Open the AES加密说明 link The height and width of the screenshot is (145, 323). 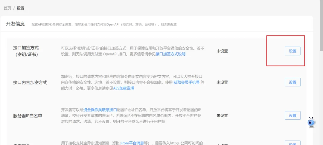click(x=124, y=88)
